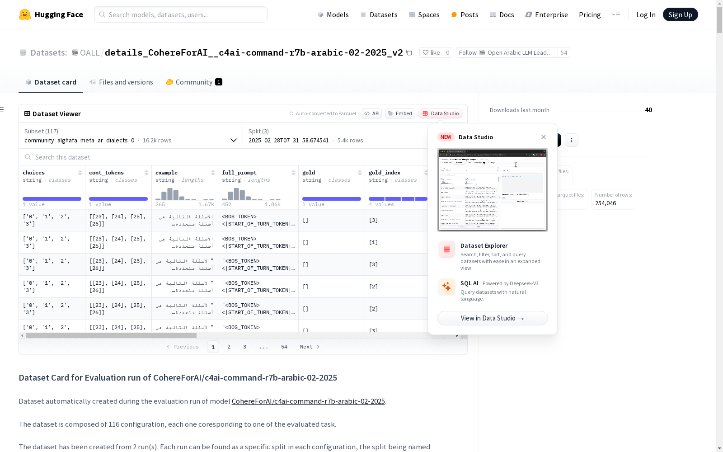Image resolution: width=723 pixels, height=452 pixels.
Task: Like this dataset
Action: (431, 52)
